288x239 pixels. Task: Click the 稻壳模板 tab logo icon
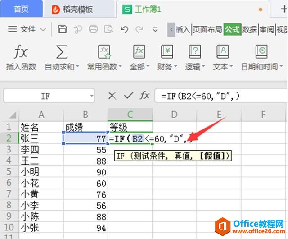56,9
